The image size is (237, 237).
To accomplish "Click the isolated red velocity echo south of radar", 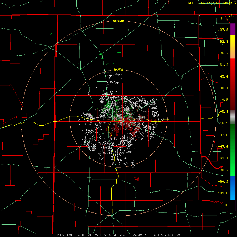I will click(137, 179).
